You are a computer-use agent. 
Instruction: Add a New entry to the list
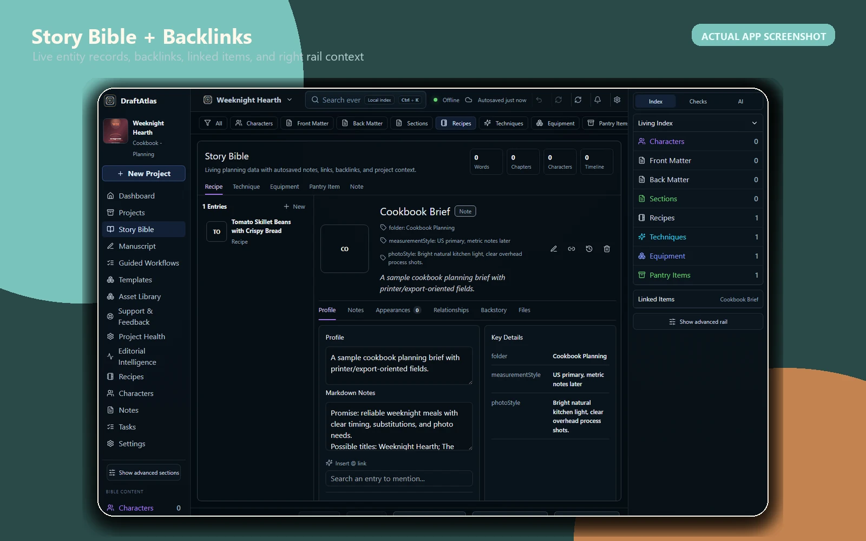pos(294,207)
